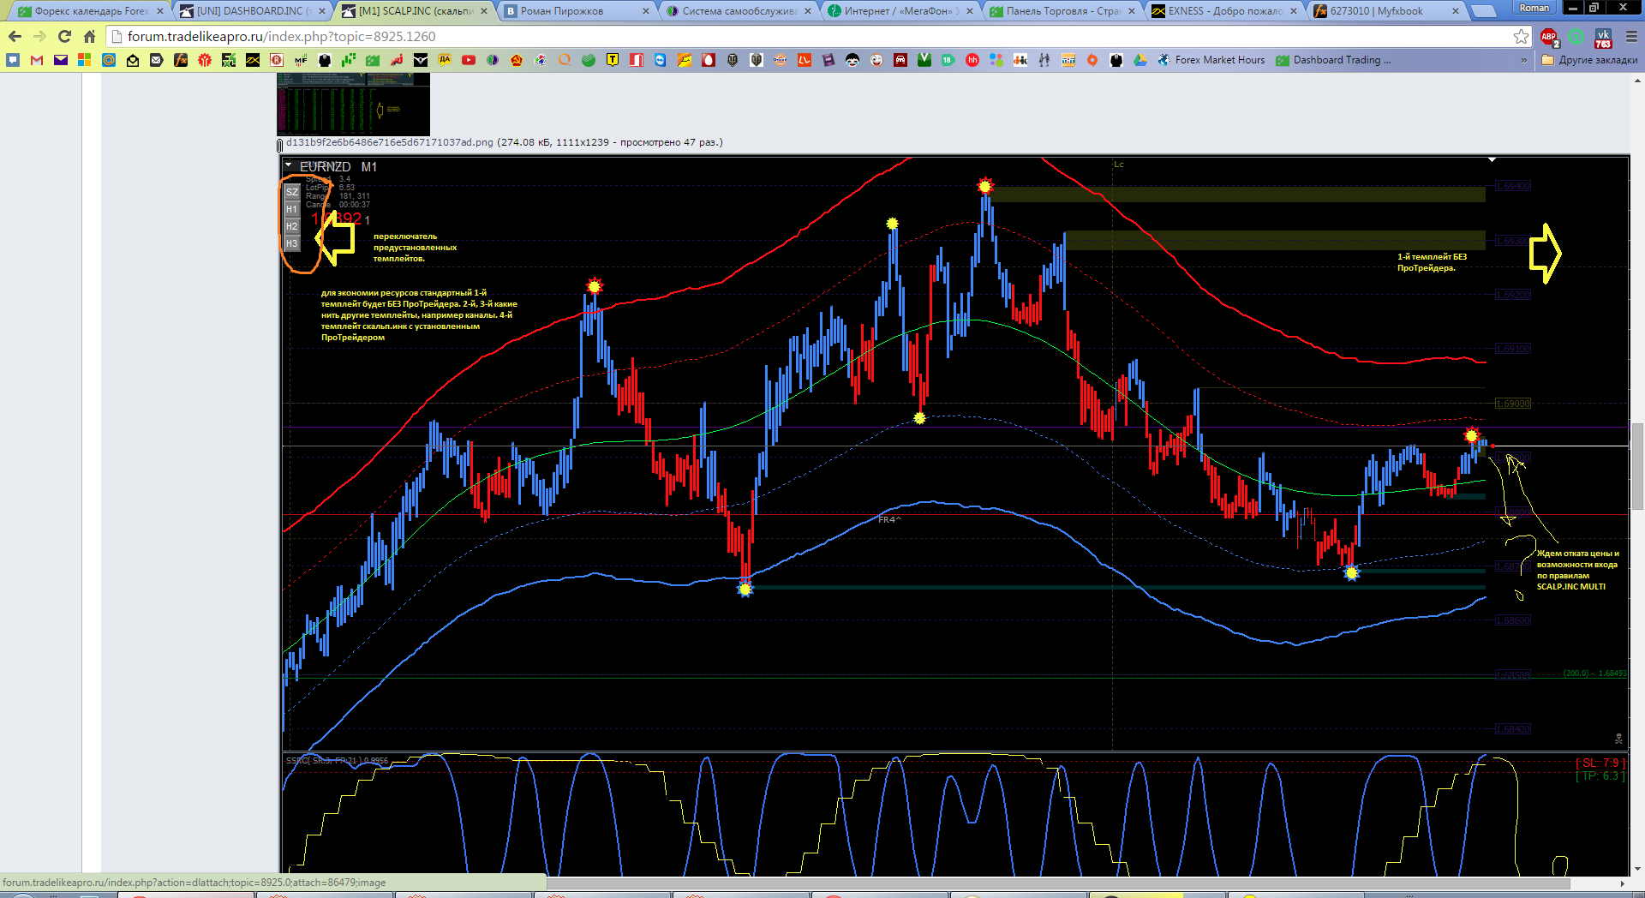Open the EURNZD M1 chart image
1645x898 pixels.
[x=955, y=516]
